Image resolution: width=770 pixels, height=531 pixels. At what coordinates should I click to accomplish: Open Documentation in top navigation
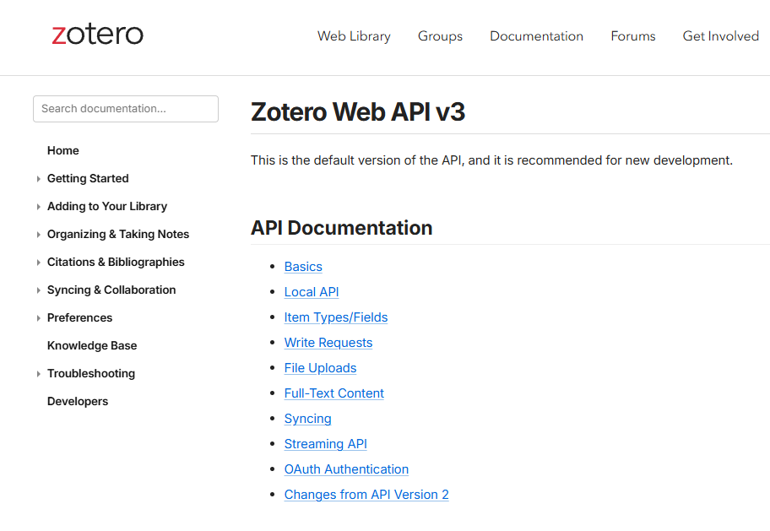tap(536, 36)
